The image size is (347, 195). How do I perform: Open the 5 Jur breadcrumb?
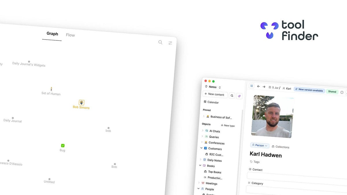click(x=274, y=87)
